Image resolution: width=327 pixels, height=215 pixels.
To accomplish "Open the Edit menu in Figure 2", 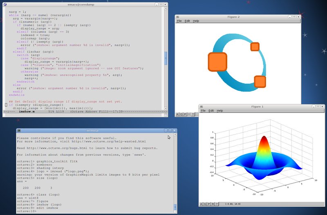I will [x=187, y=21].
